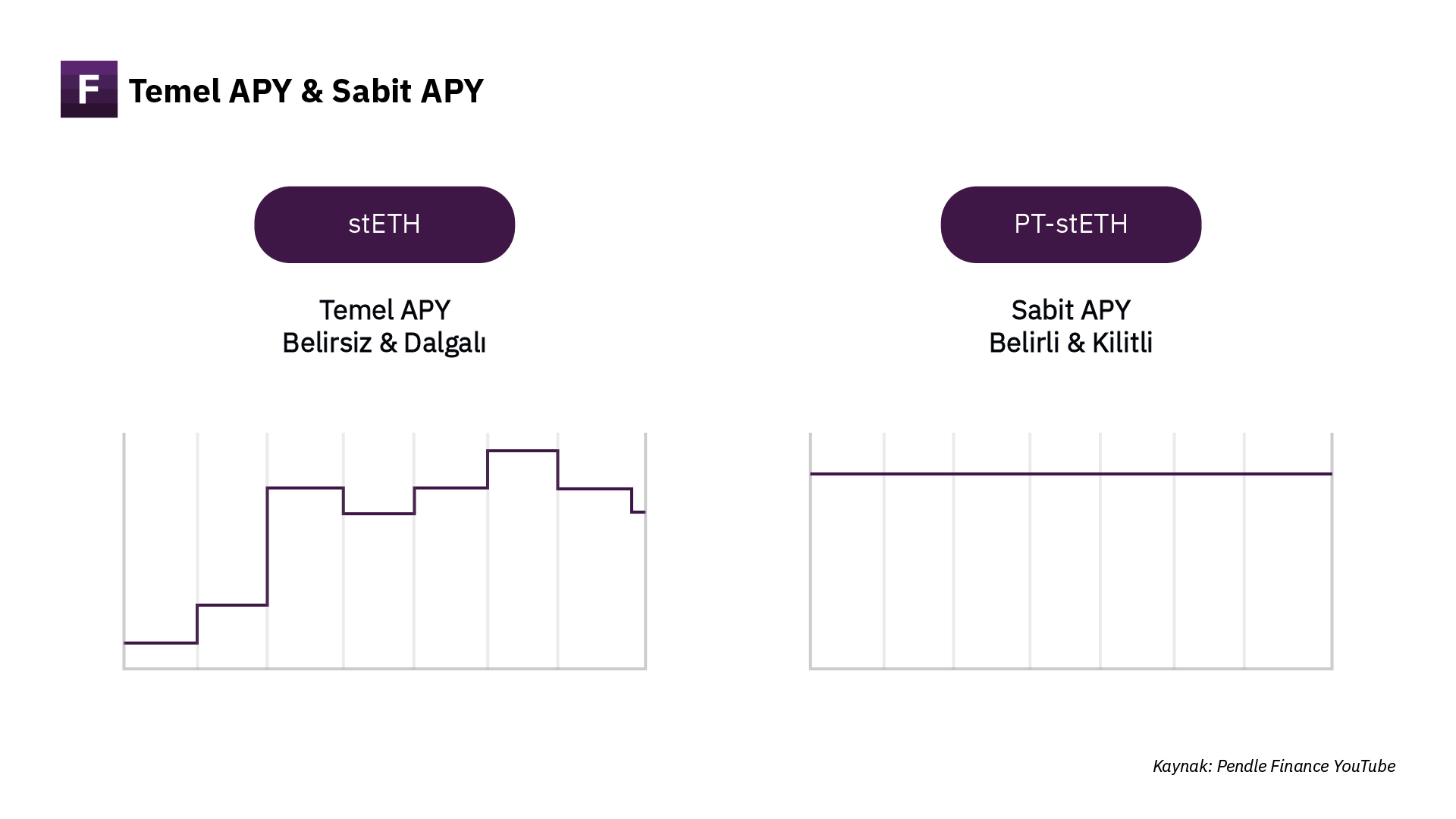Select the PT-stETH pill button
This screenshot has height=819, width=1456.
(1071, 224)
